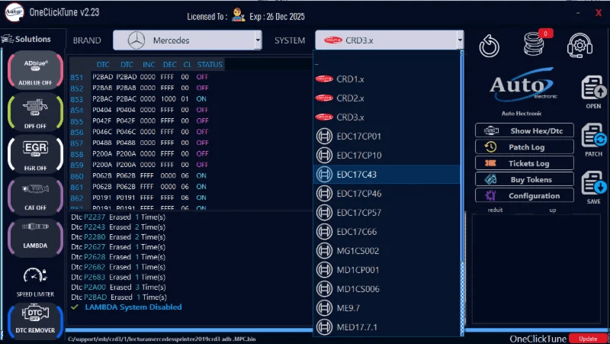Select DTC row 855 P042F

point(140,121)
